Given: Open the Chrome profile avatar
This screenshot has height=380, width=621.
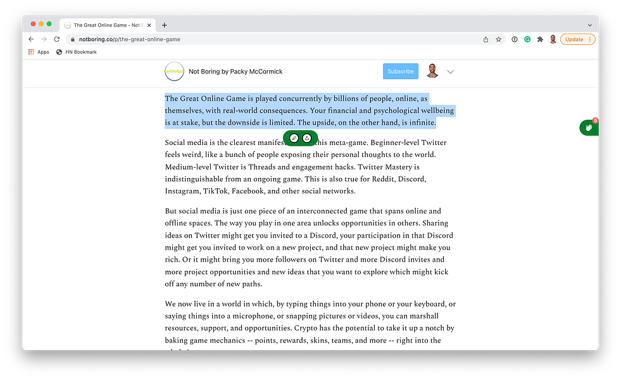Looking at the screenshot, I should pyautogui.click(x=553, y=39).
